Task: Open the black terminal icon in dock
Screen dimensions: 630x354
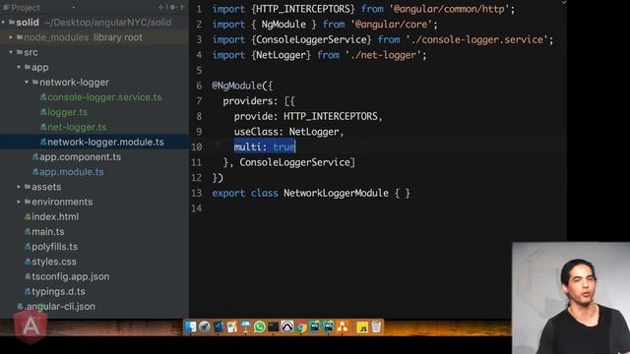Action: pyautogui.click(x=274, y=327)
